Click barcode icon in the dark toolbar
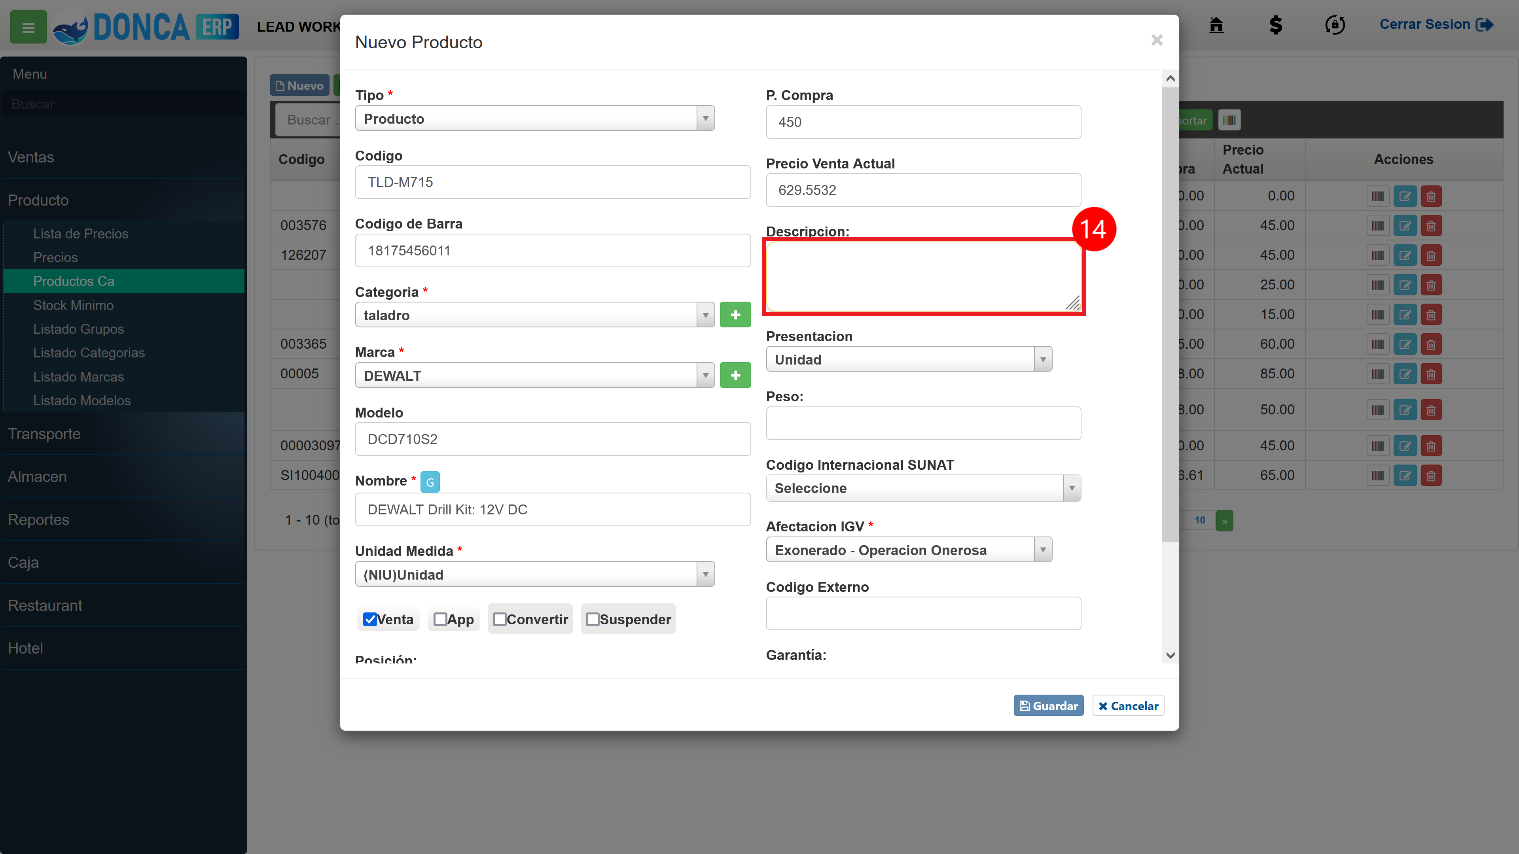 pyautogui.click(x=1229, y=120)
